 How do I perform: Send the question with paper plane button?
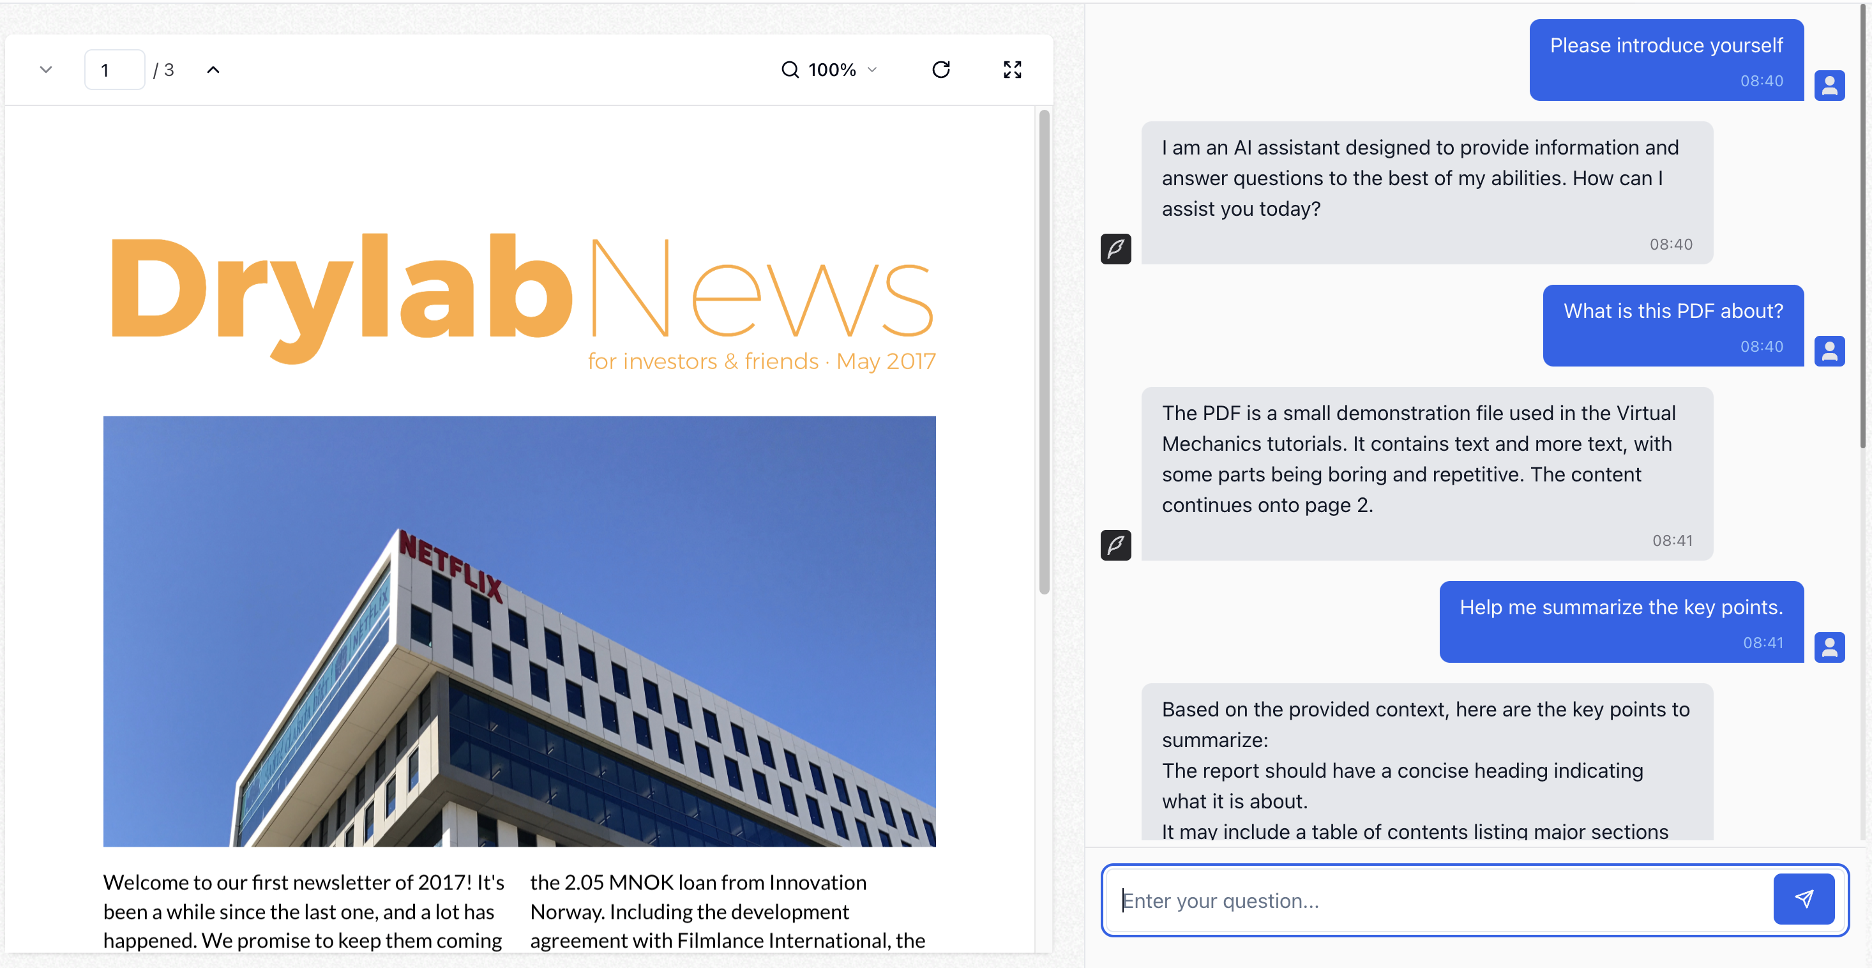click(x=1804, y=900)
